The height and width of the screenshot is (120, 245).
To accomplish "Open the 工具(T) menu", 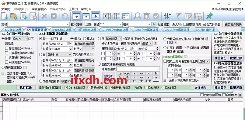I will point(73,9).
